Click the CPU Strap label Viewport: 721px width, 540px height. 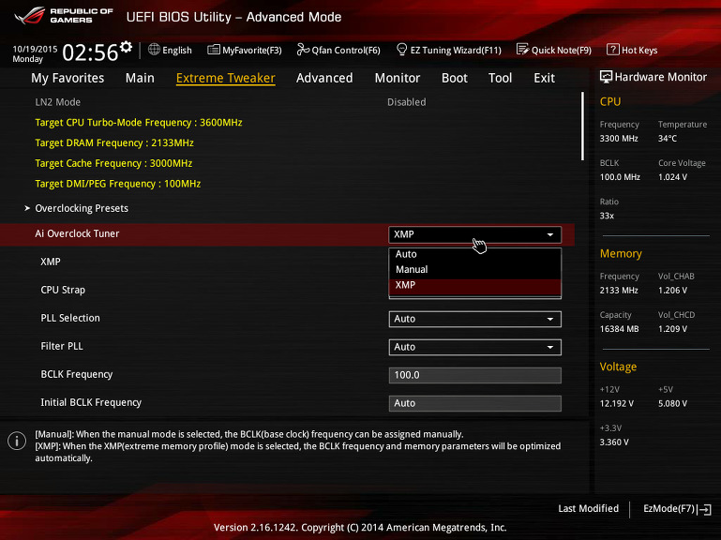coord(63,291)
